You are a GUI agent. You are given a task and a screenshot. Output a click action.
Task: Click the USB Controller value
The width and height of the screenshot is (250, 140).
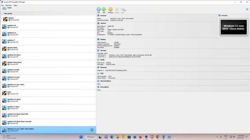110,76
